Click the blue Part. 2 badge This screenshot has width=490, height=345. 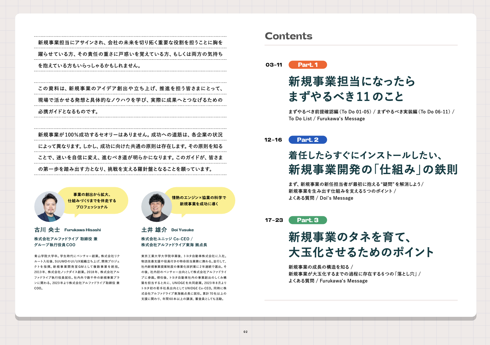308,140
